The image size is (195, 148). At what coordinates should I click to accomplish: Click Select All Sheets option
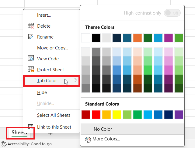click(54, 115)
